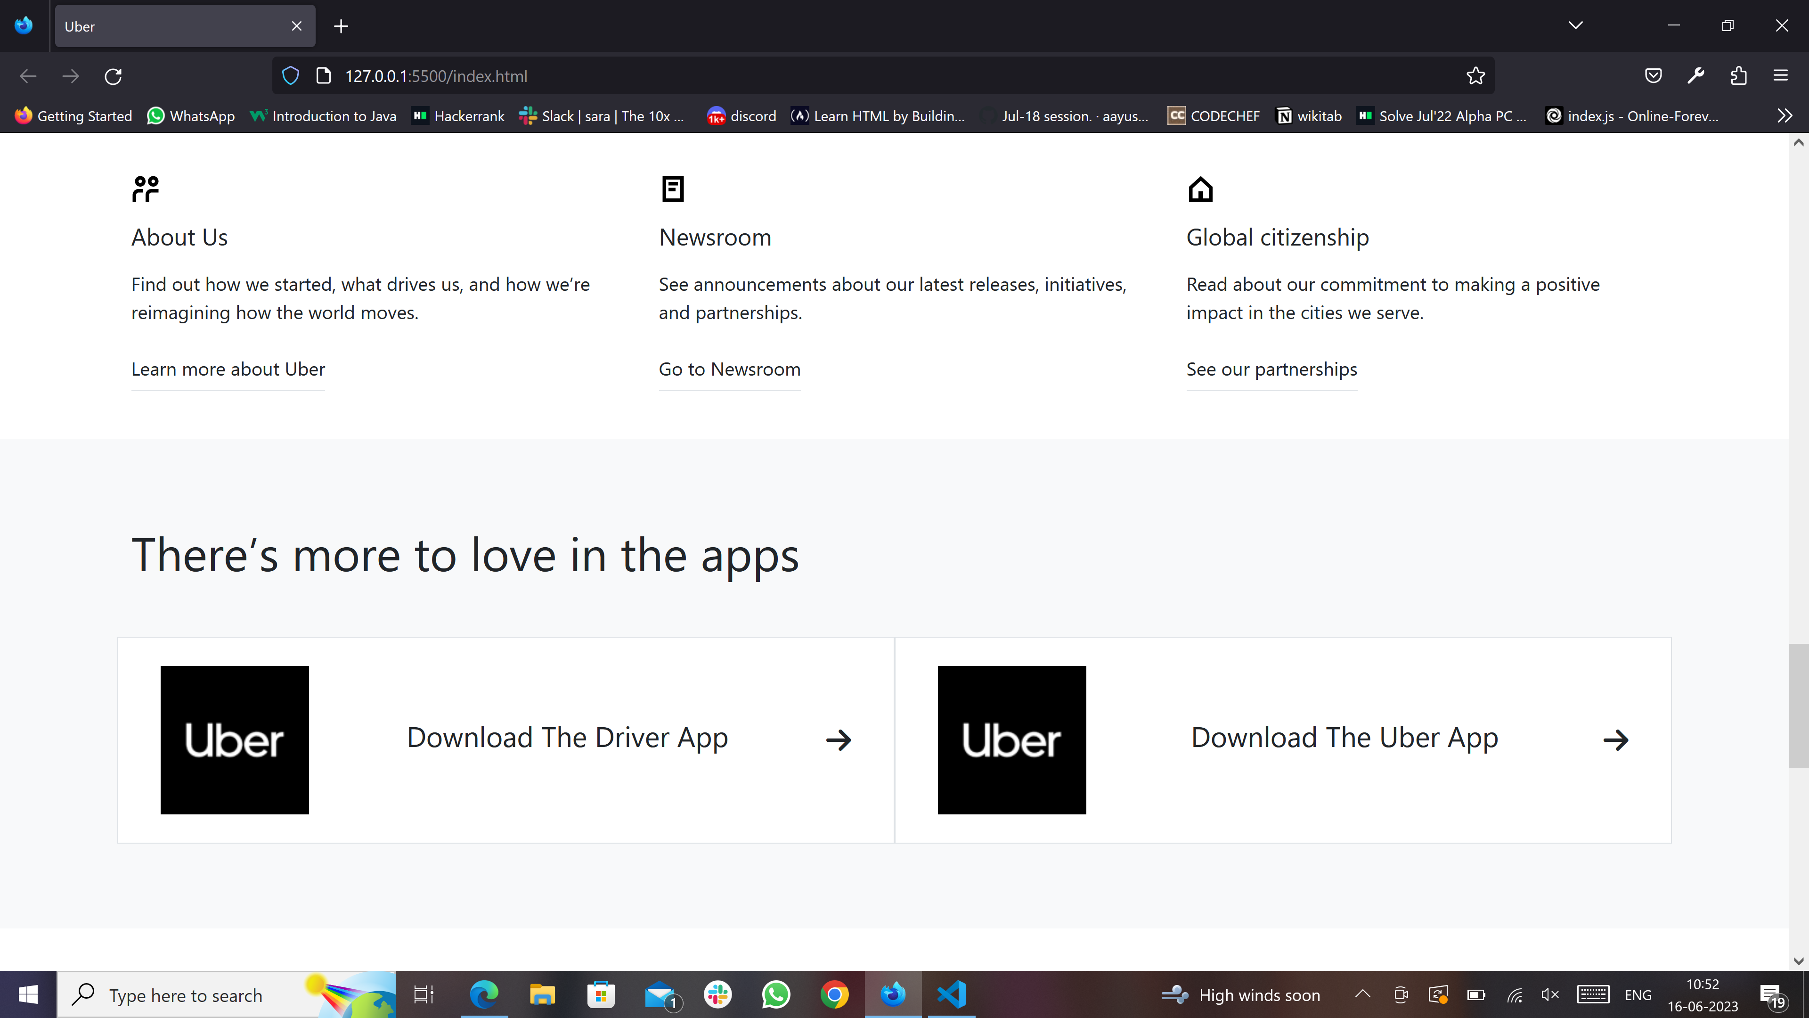1809x1018 pixels.
Task: Click the developer tools wrench icon
Action: coord(1696,76)
